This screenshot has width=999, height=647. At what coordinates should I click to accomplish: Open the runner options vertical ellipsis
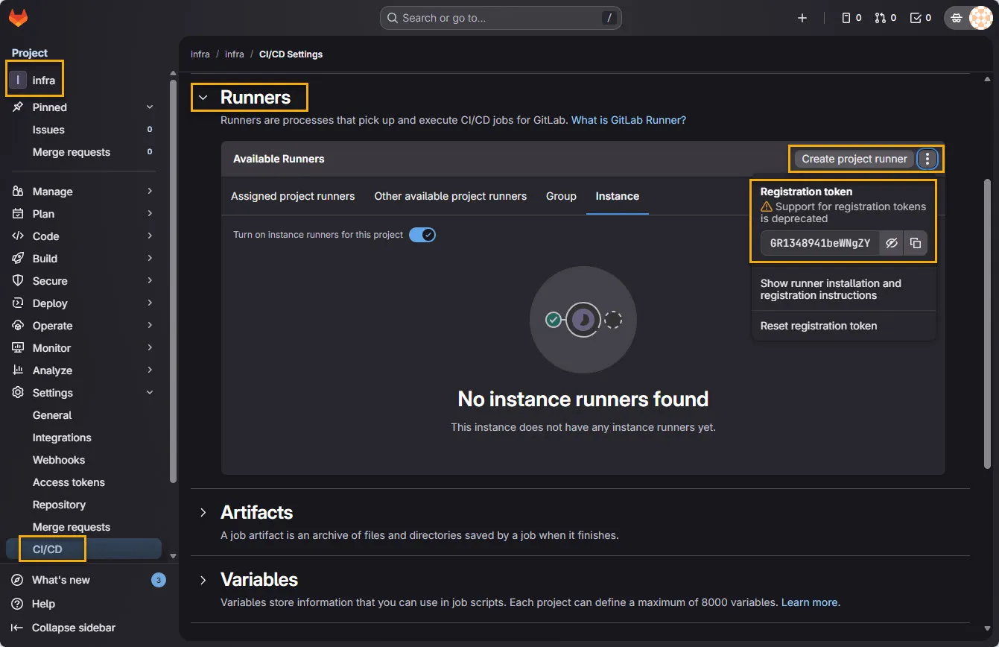927,159
